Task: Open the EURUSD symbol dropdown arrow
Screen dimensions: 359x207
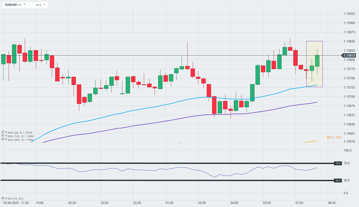Action: [x=25, y=5]
